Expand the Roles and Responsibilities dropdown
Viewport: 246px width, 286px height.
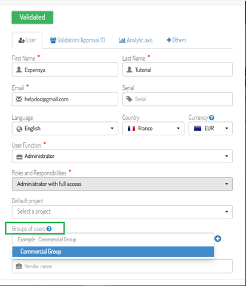click(122, 184)
